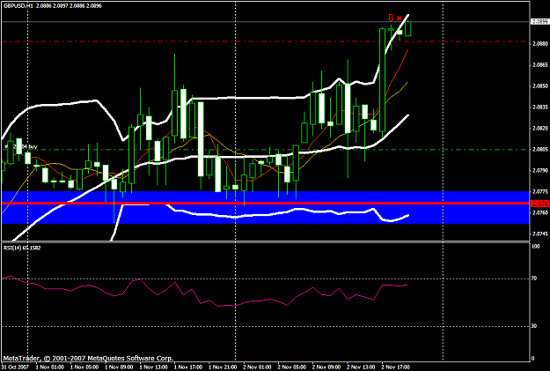
Task: Click the 2.0745 price axis label
Action: tap(540, 234)
